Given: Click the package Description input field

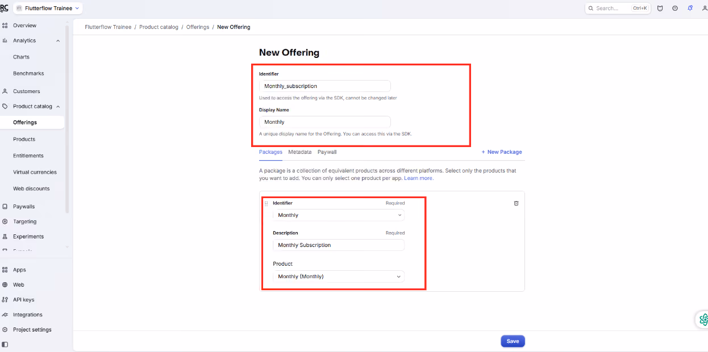Looking at the screenshot, I should [x=339, y=245].
